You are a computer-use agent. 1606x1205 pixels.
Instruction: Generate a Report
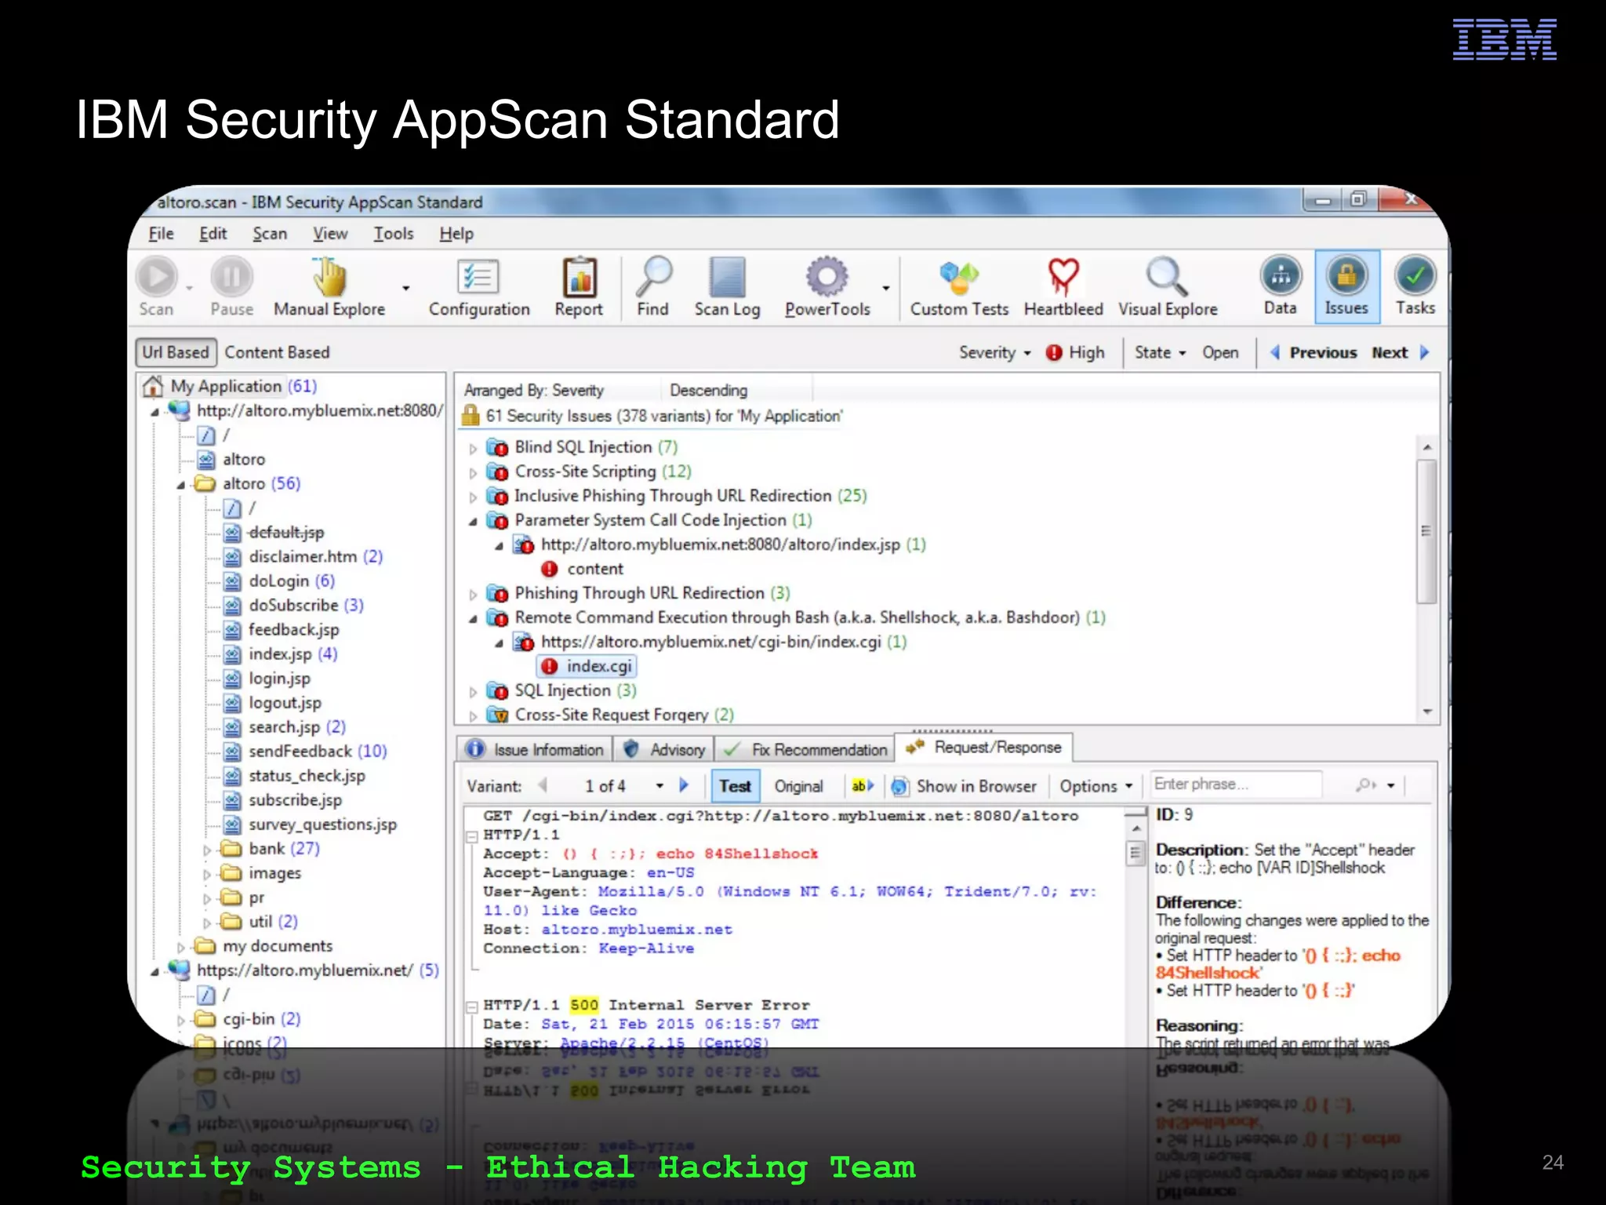[579, 288]
